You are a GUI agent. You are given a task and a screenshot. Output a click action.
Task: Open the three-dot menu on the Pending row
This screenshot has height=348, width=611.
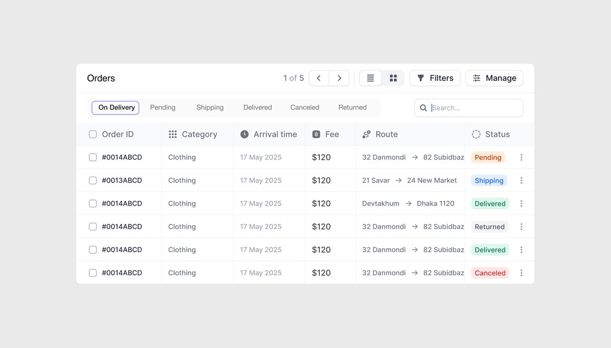pos(521,157)
